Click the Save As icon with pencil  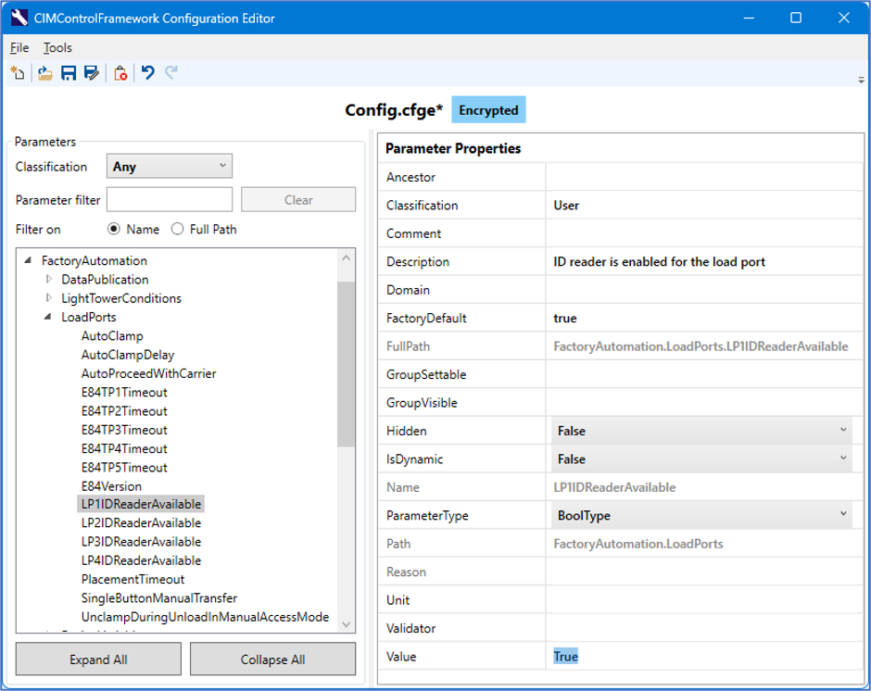(92, 73)
